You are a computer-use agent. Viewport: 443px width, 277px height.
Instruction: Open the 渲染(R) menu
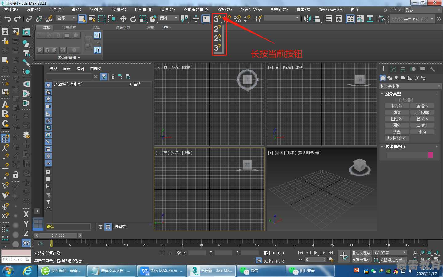(x=225, y=10)
